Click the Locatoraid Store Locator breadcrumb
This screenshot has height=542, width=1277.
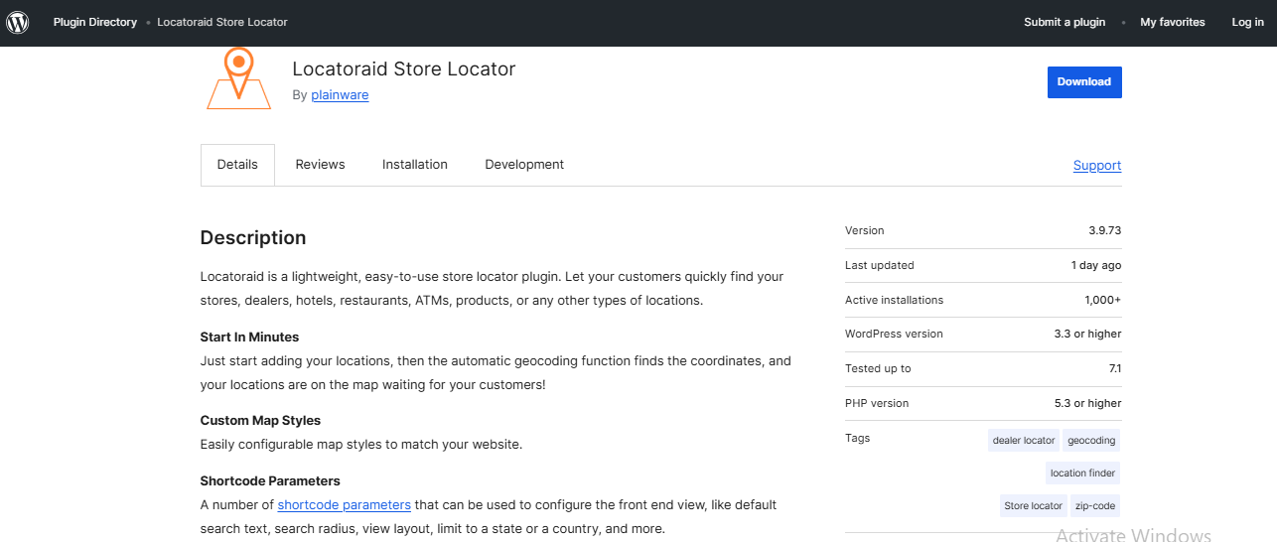[x=222, y=22]
